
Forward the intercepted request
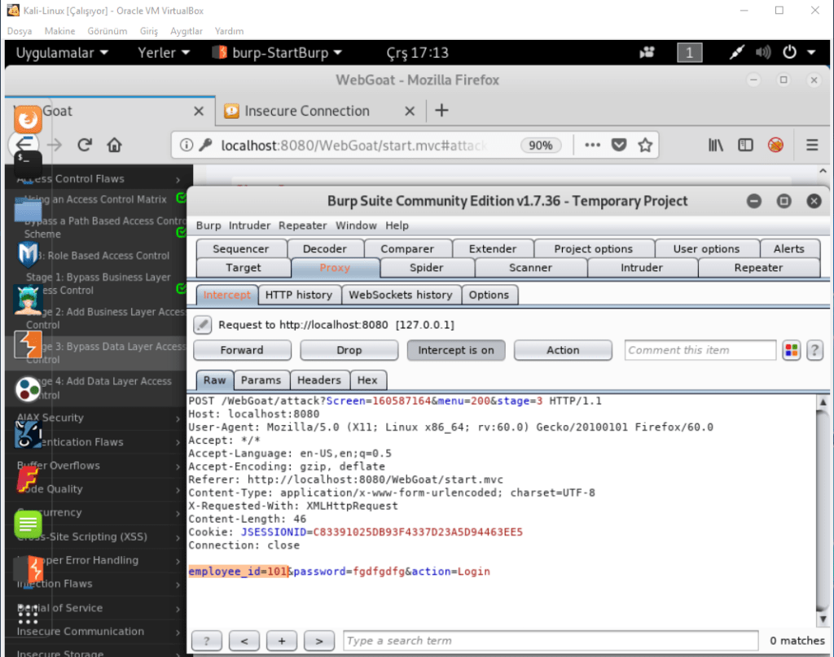click(x=242, y=350)
